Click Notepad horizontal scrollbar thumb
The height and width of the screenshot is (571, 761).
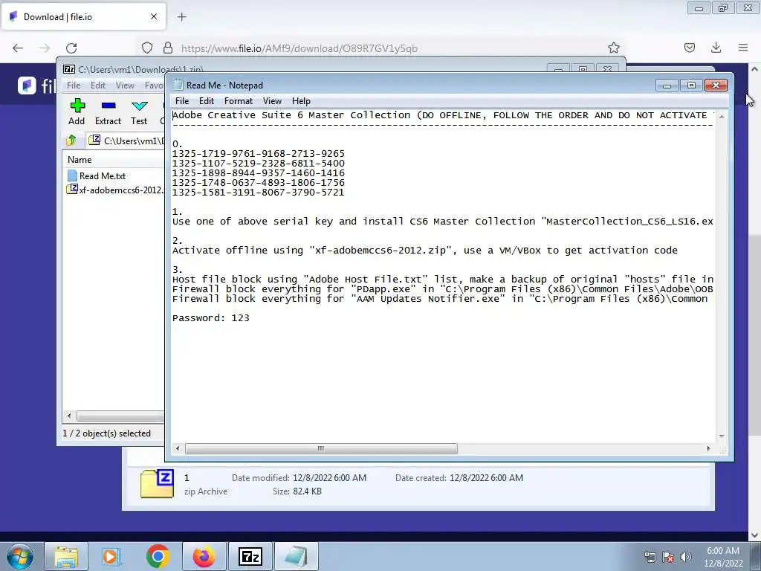click(x=321, y=448)
